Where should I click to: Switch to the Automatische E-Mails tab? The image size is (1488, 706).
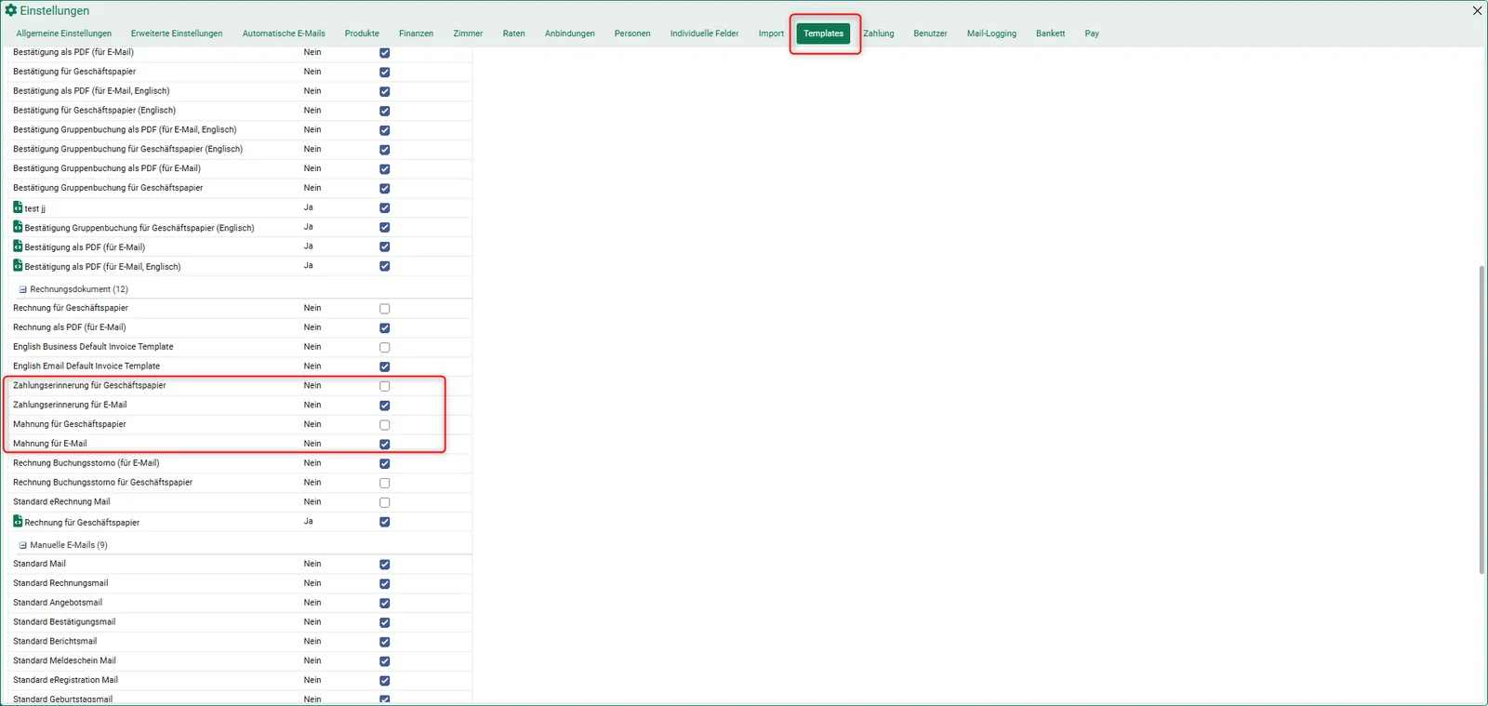point(284,33)
